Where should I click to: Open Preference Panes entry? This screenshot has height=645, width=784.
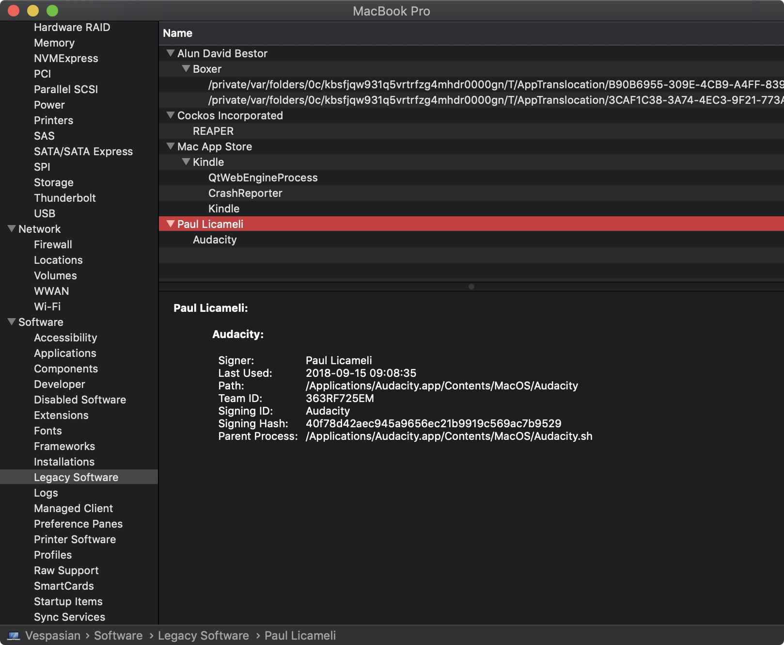click(78, 524)
